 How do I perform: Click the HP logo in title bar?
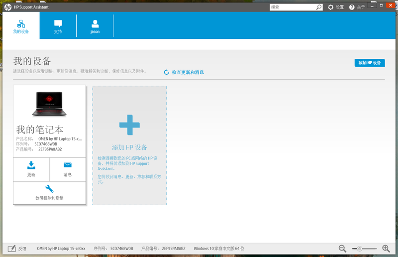coord(8,7)
